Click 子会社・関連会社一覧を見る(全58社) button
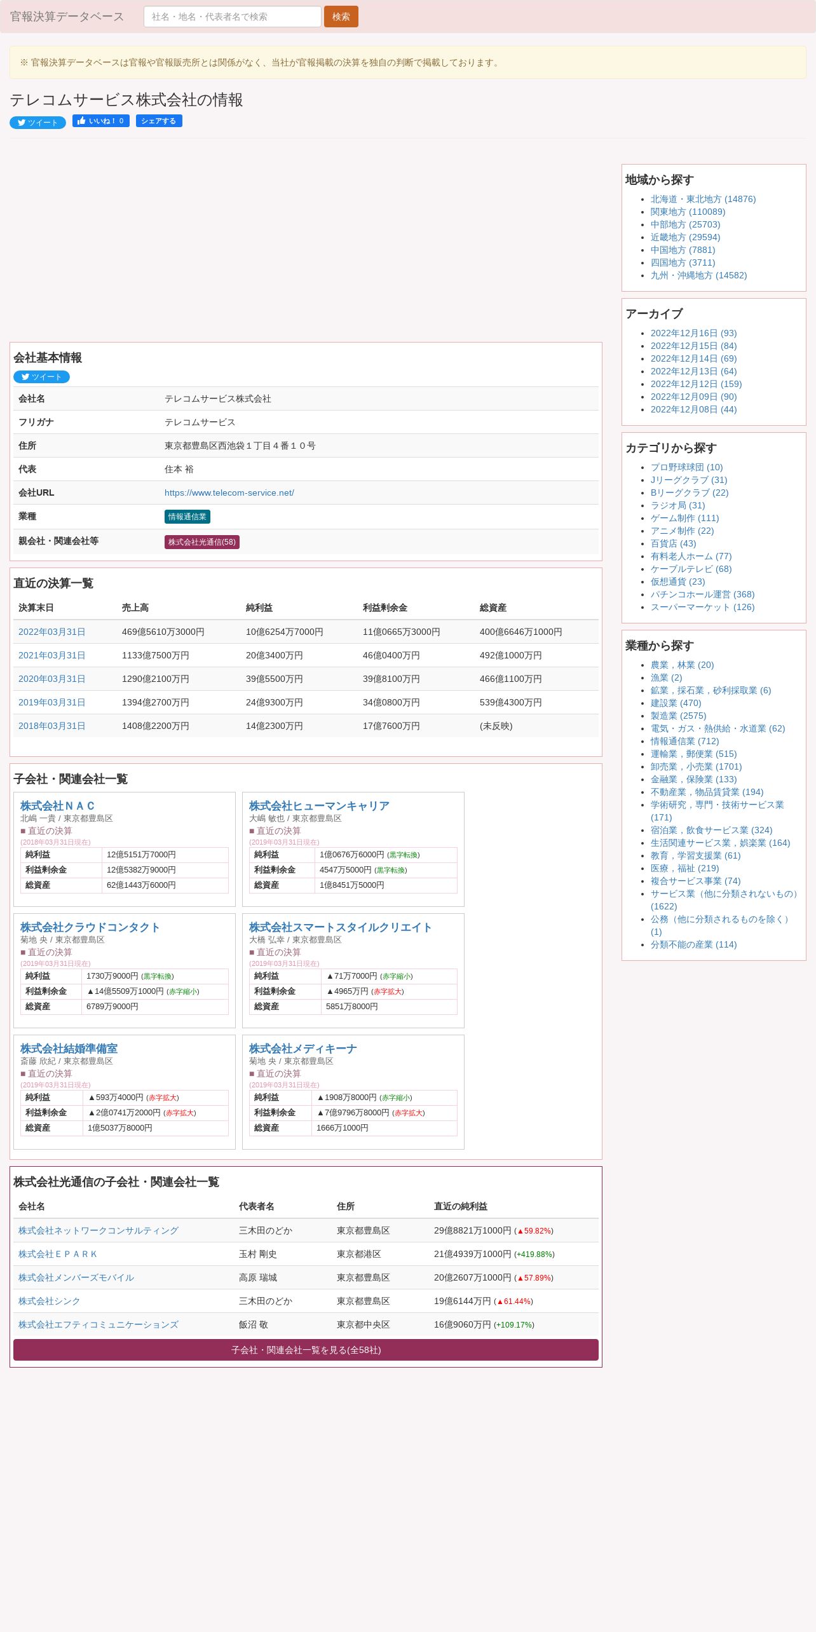Image resolution: width=816 pixels, height=1632 pixels. click(x=306, y=1350)
